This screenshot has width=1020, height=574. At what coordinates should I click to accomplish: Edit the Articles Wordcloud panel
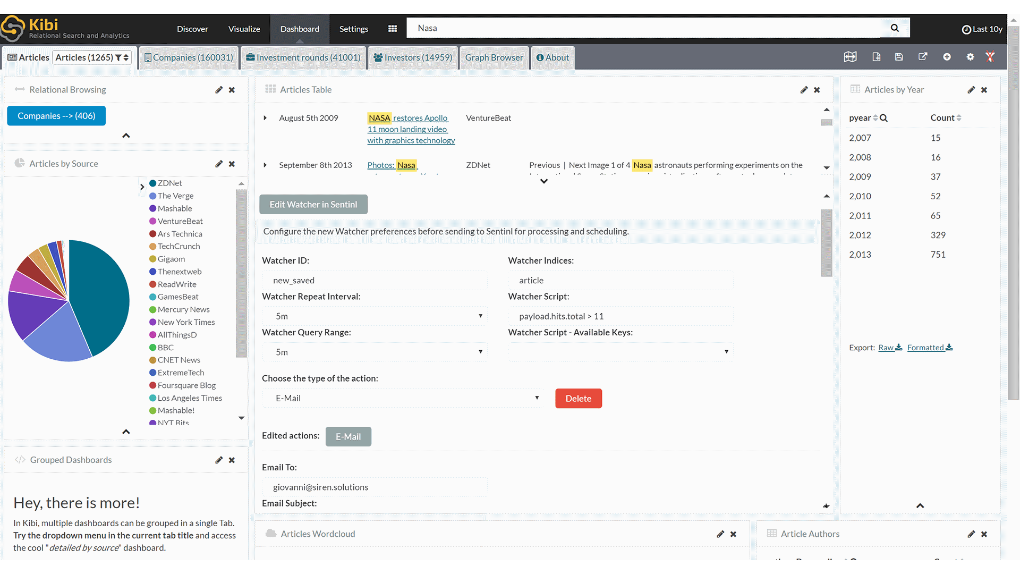pos(720,534)
